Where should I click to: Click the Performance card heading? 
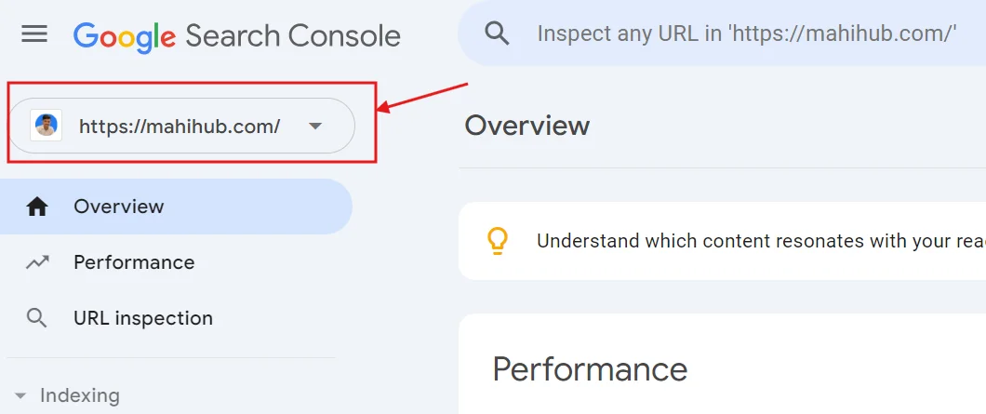coord(590,369)
